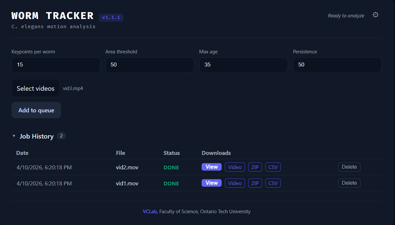This screenshot has height=225, width=395.
Task: Change the Area threshold value
Action: pos(150,65)
